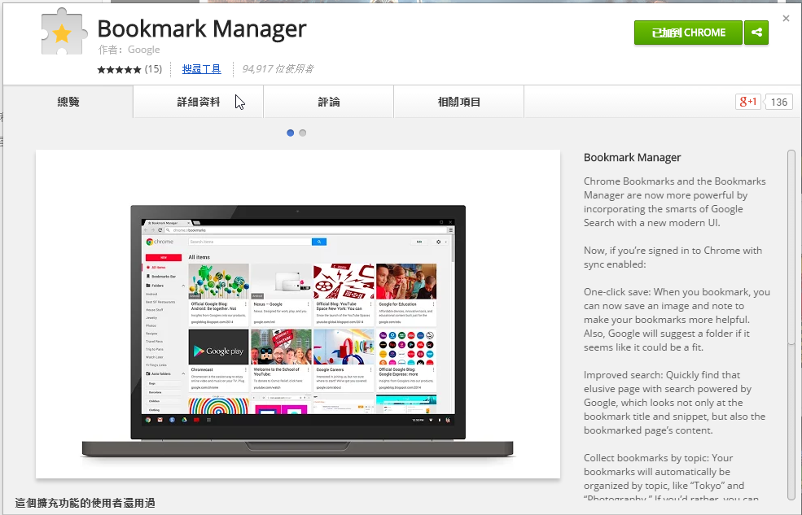Select the second gray carousel dot

point(303,133)
